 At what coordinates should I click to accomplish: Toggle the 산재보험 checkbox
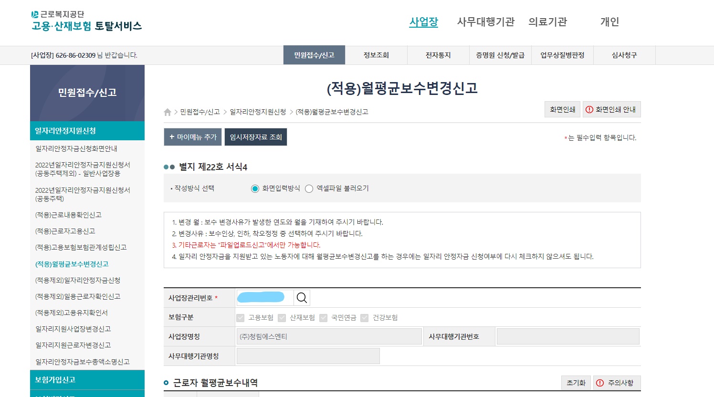coord(282,318)
